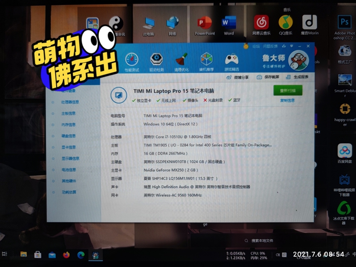The image size is (356, 267).
Task: Click the Windows 10 64位 operating system value
Action: pyautogui.click(x=171, y=124)
